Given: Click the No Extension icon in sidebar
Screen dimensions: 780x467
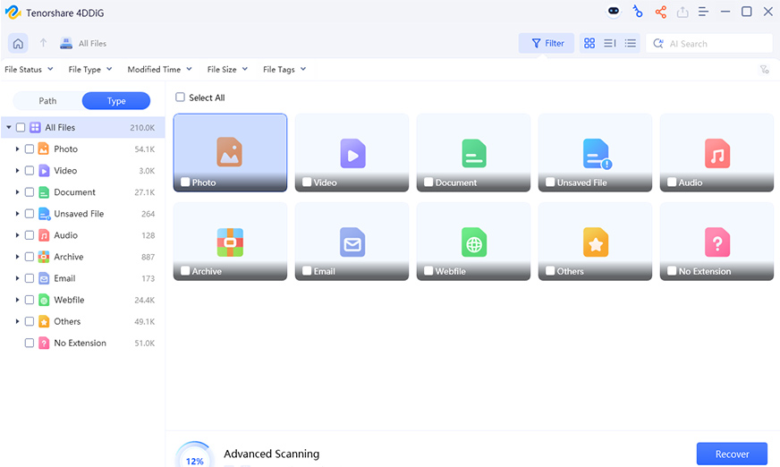Looking at the screenshot, I should click(44, 344).
